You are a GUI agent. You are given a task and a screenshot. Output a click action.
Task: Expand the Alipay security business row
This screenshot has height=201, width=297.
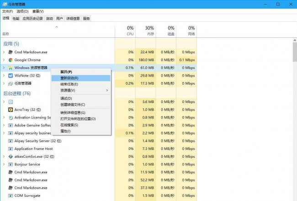point(4,133)
